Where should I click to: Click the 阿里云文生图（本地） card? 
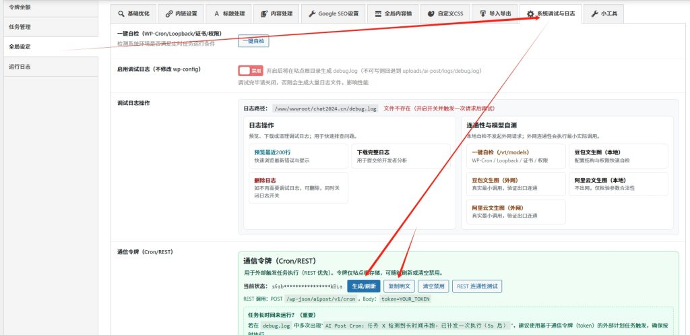pos(619,184)
